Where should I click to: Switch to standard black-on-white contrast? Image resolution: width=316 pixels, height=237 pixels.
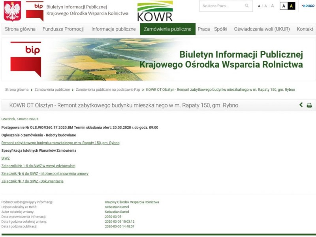point(284,6)
